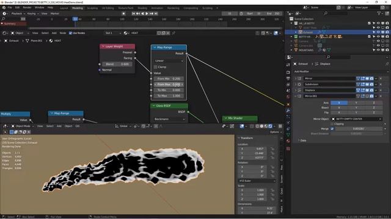Open the Output properties tab
391x219 pixels.
click(288, 78)
